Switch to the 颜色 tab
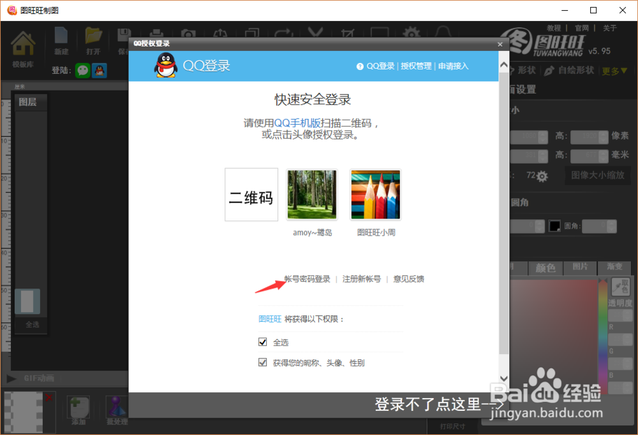The height and width of the screenshot is (435, 638). point(545,268)
